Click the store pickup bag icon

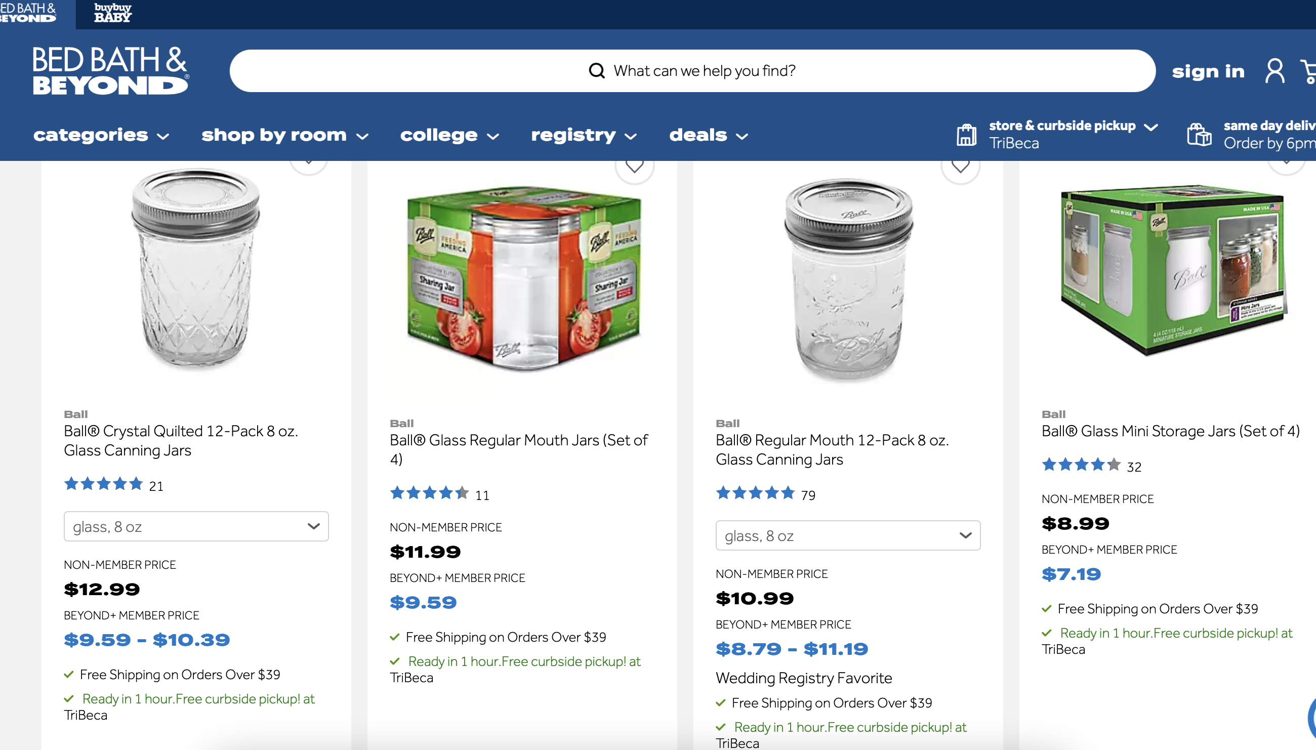point(966,135)
